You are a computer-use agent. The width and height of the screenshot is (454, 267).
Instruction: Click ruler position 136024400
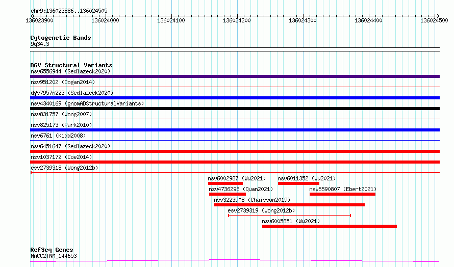coord(369,20)
